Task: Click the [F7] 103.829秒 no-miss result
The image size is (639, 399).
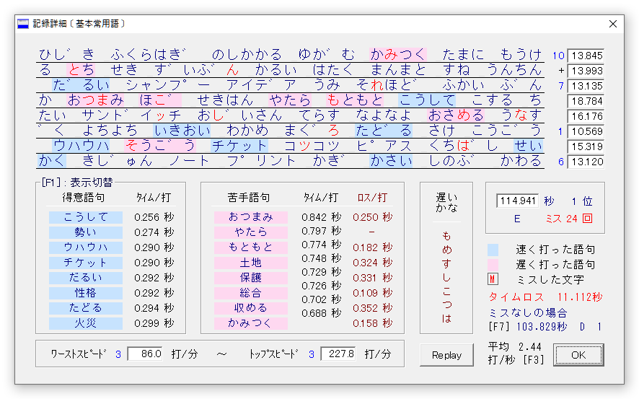Action: click(x=528, y=327)
